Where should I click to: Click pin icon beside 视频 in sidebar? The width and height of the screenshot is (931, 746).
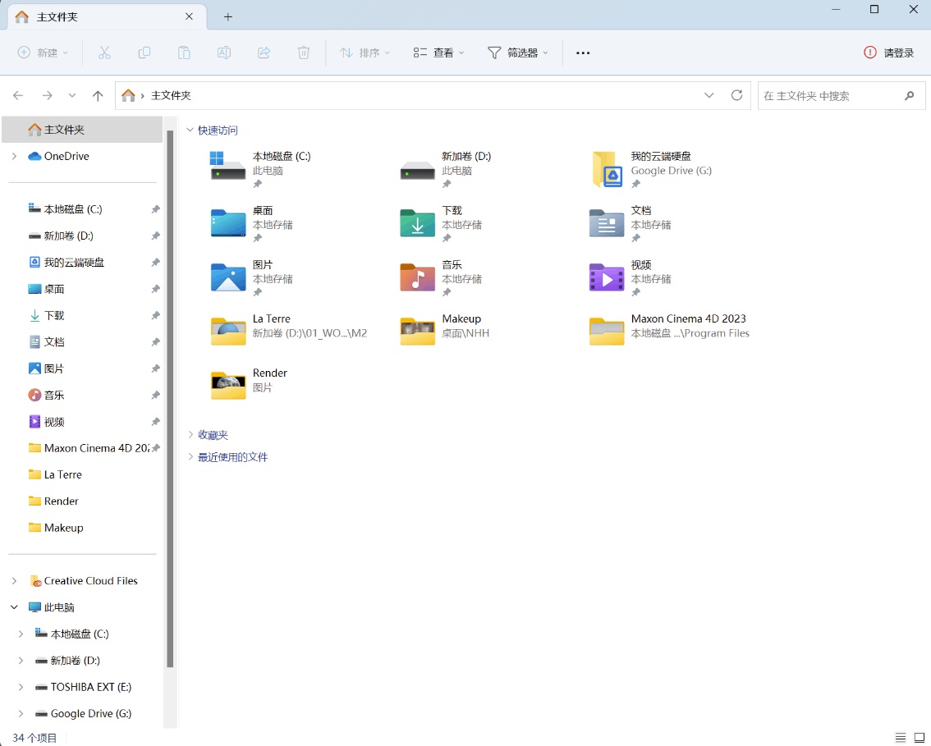(155, 421)
